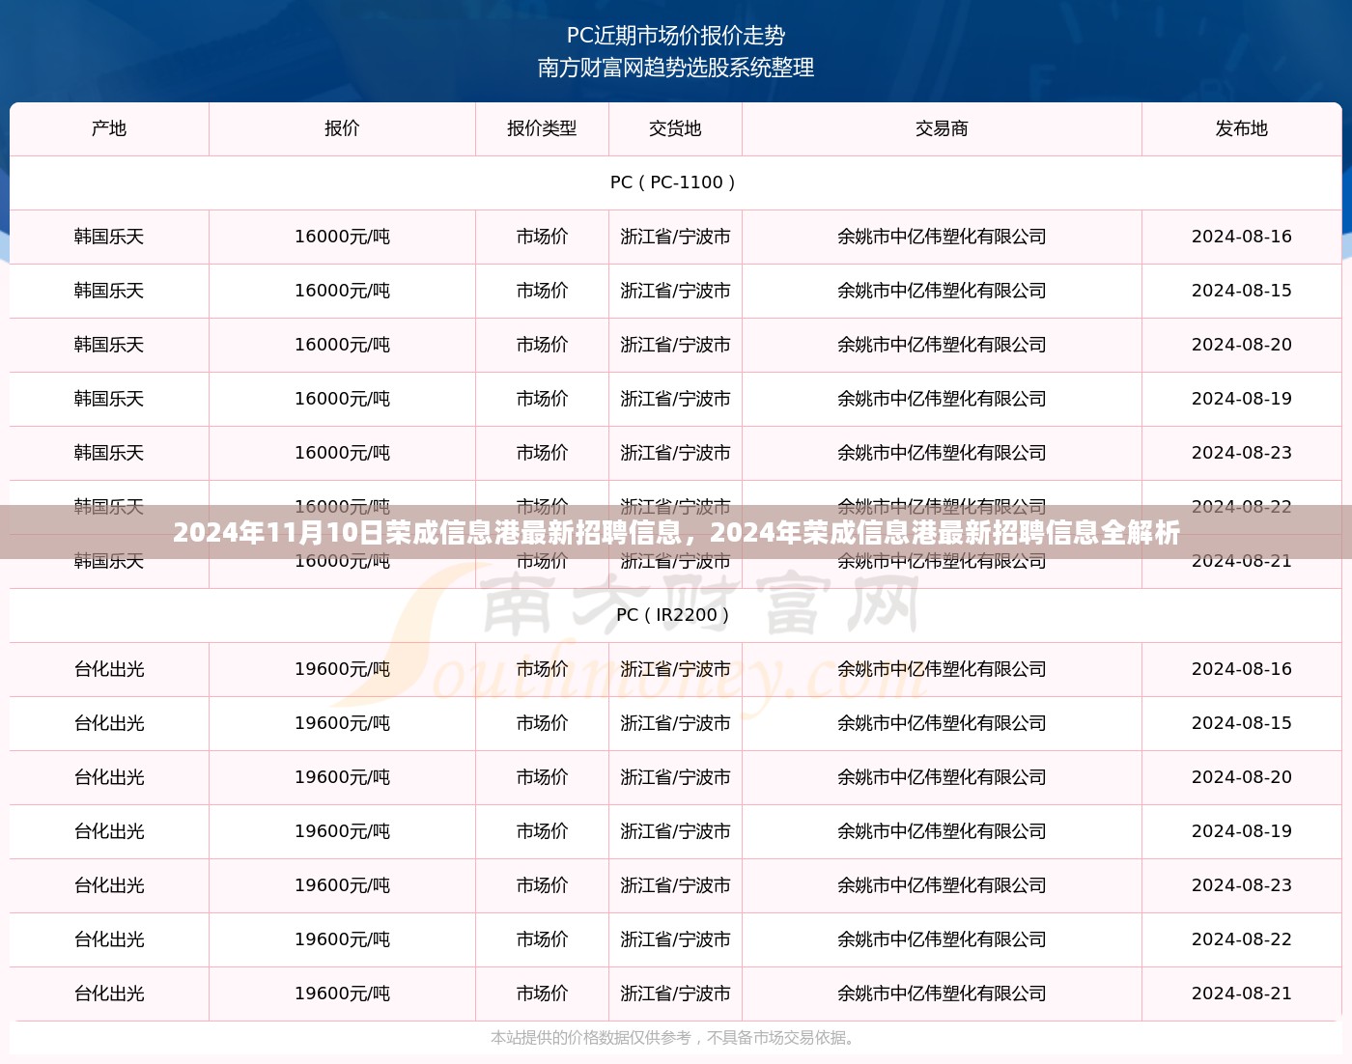Click 16000元/吨 price in PC-1100 2024-08-23 row
The image size is (1352, 1064).
pos(342,453)
